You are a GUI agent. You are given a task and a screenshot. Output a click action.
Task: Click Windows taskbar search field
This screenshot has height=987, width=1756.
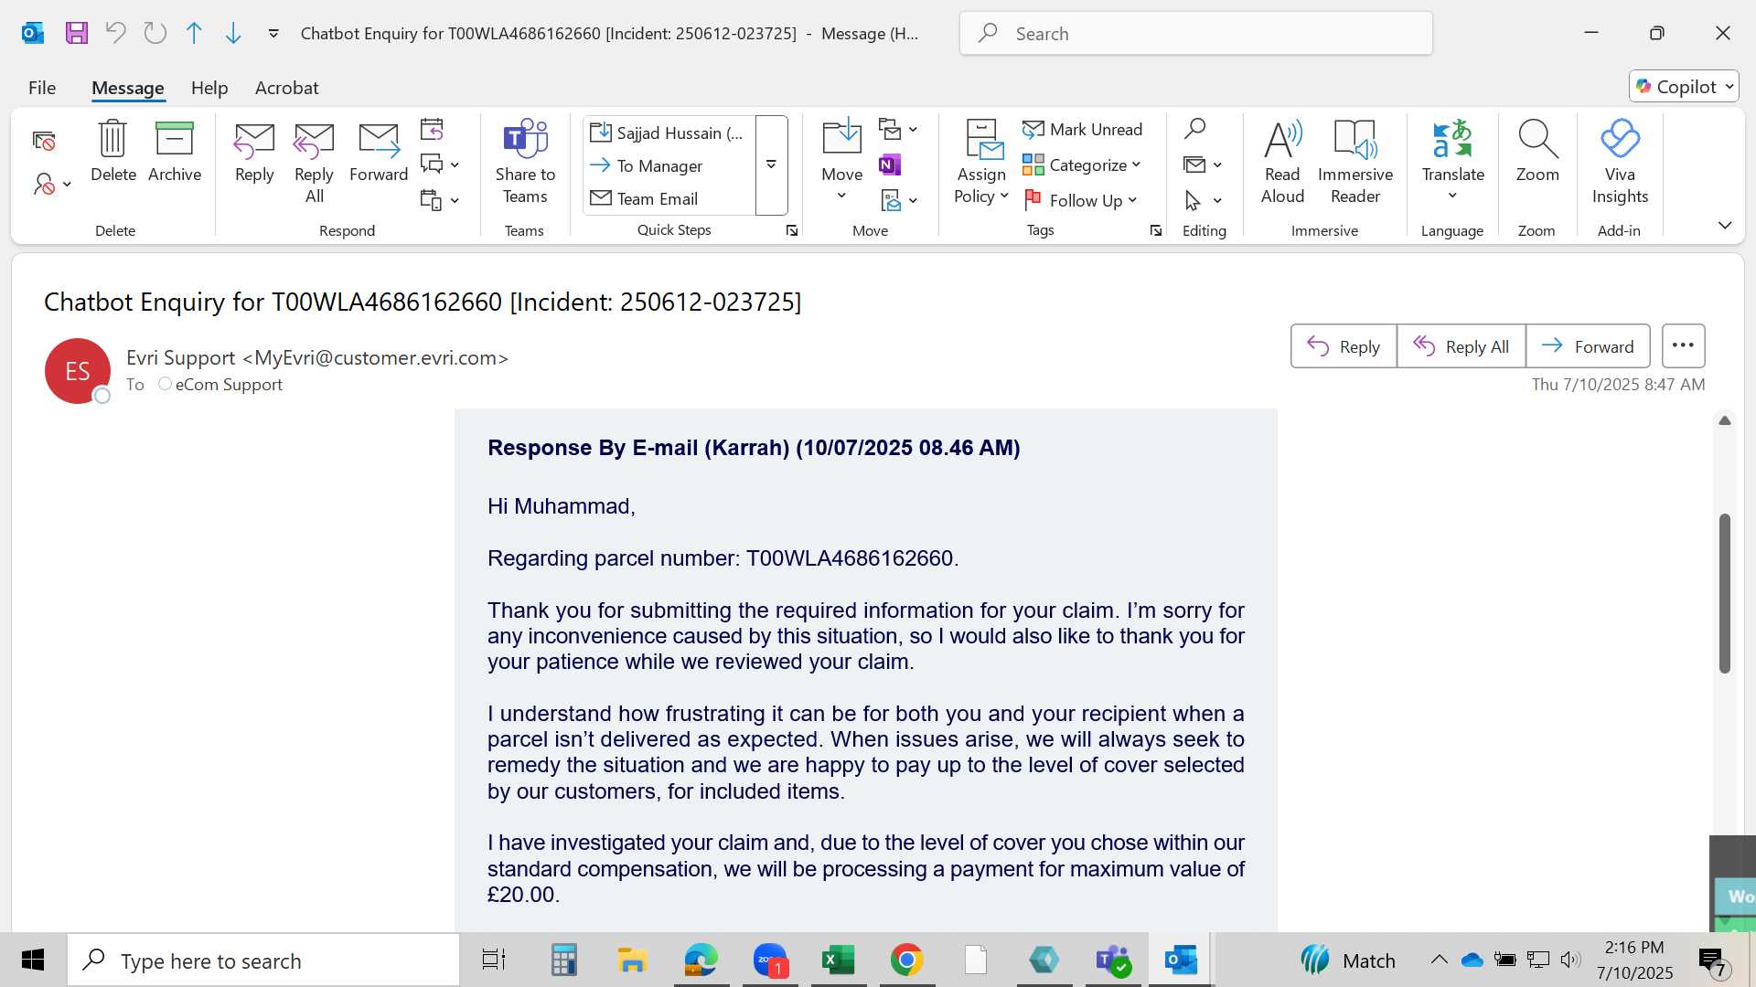263,960
